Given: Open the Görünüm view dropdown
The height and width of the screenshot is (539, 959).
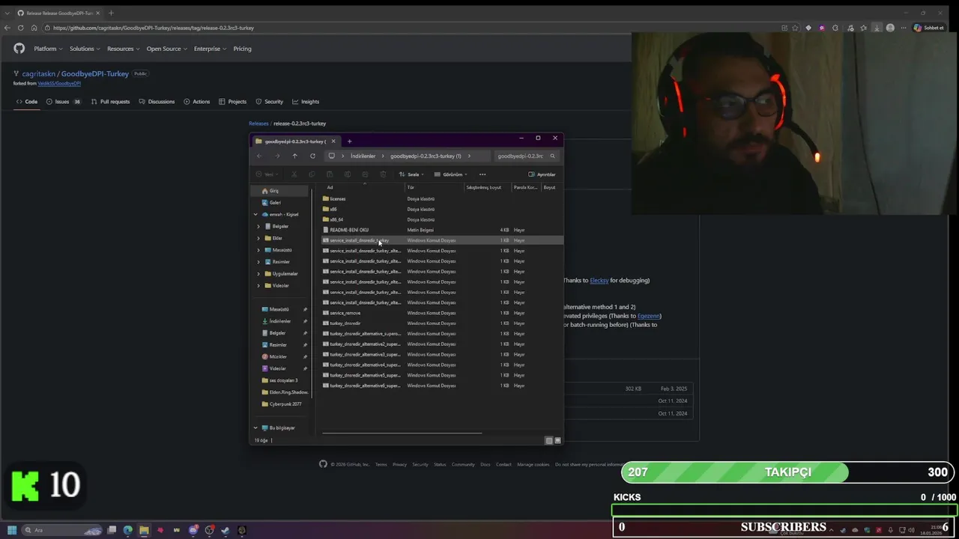Looking at the screenshot, I should 450,174.
